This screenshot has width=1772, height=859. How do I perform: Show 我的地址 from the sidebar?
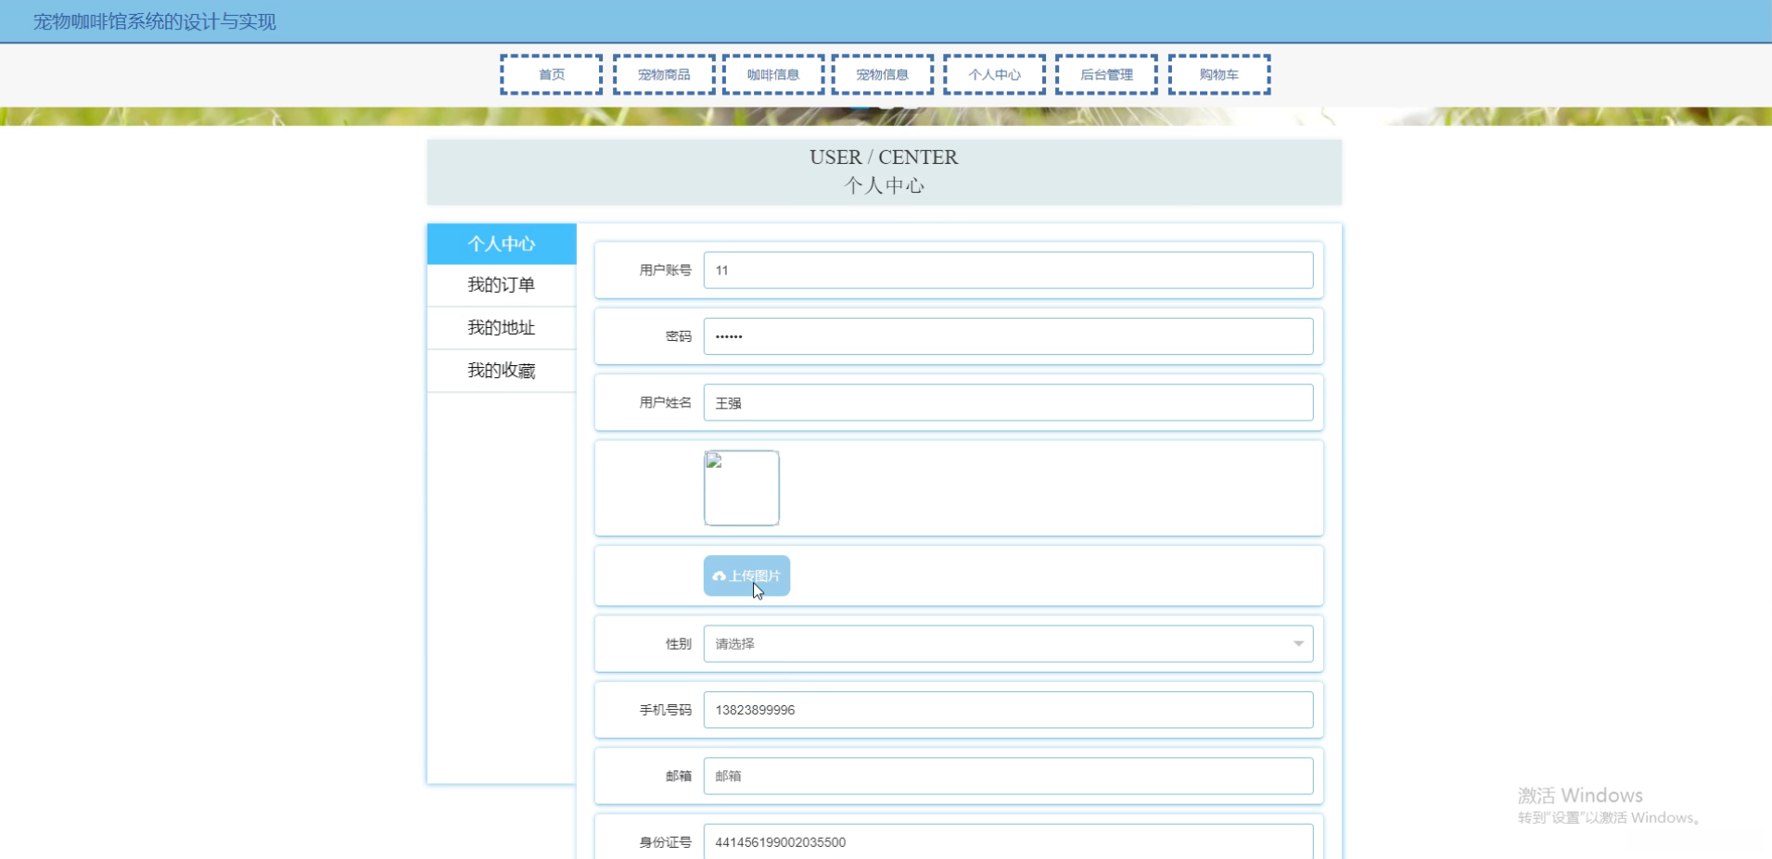click(x=501, y=327)
